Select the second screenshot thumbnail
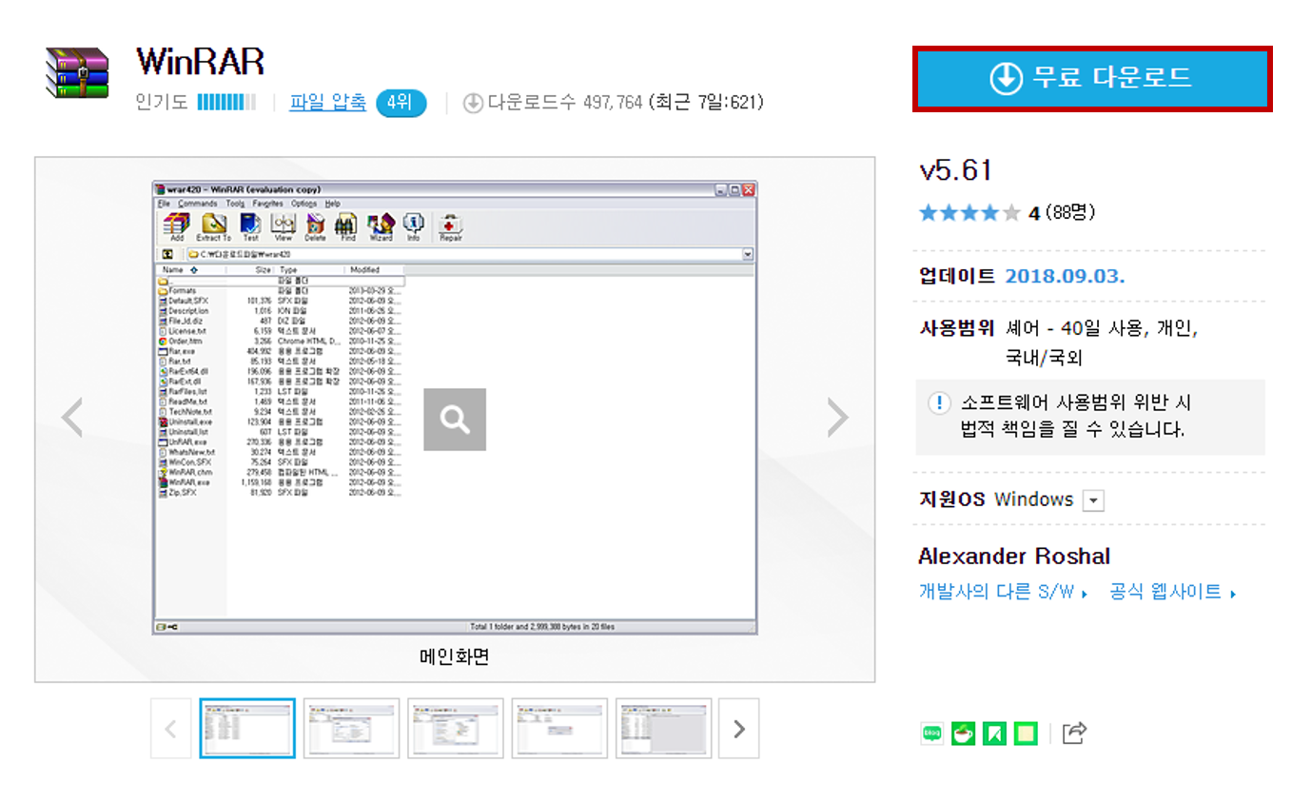Screen dimensions: 1292x802 (351, 729)
